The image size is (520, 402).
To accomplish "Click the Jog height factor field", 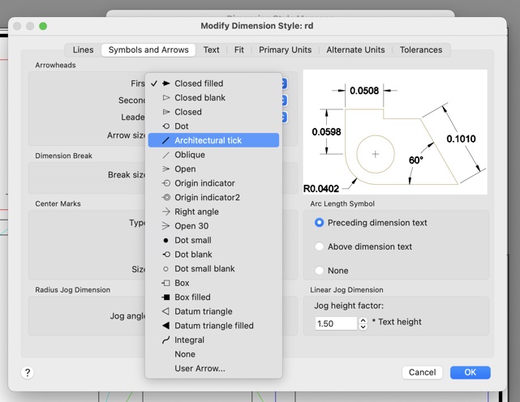I will point(336,323).
